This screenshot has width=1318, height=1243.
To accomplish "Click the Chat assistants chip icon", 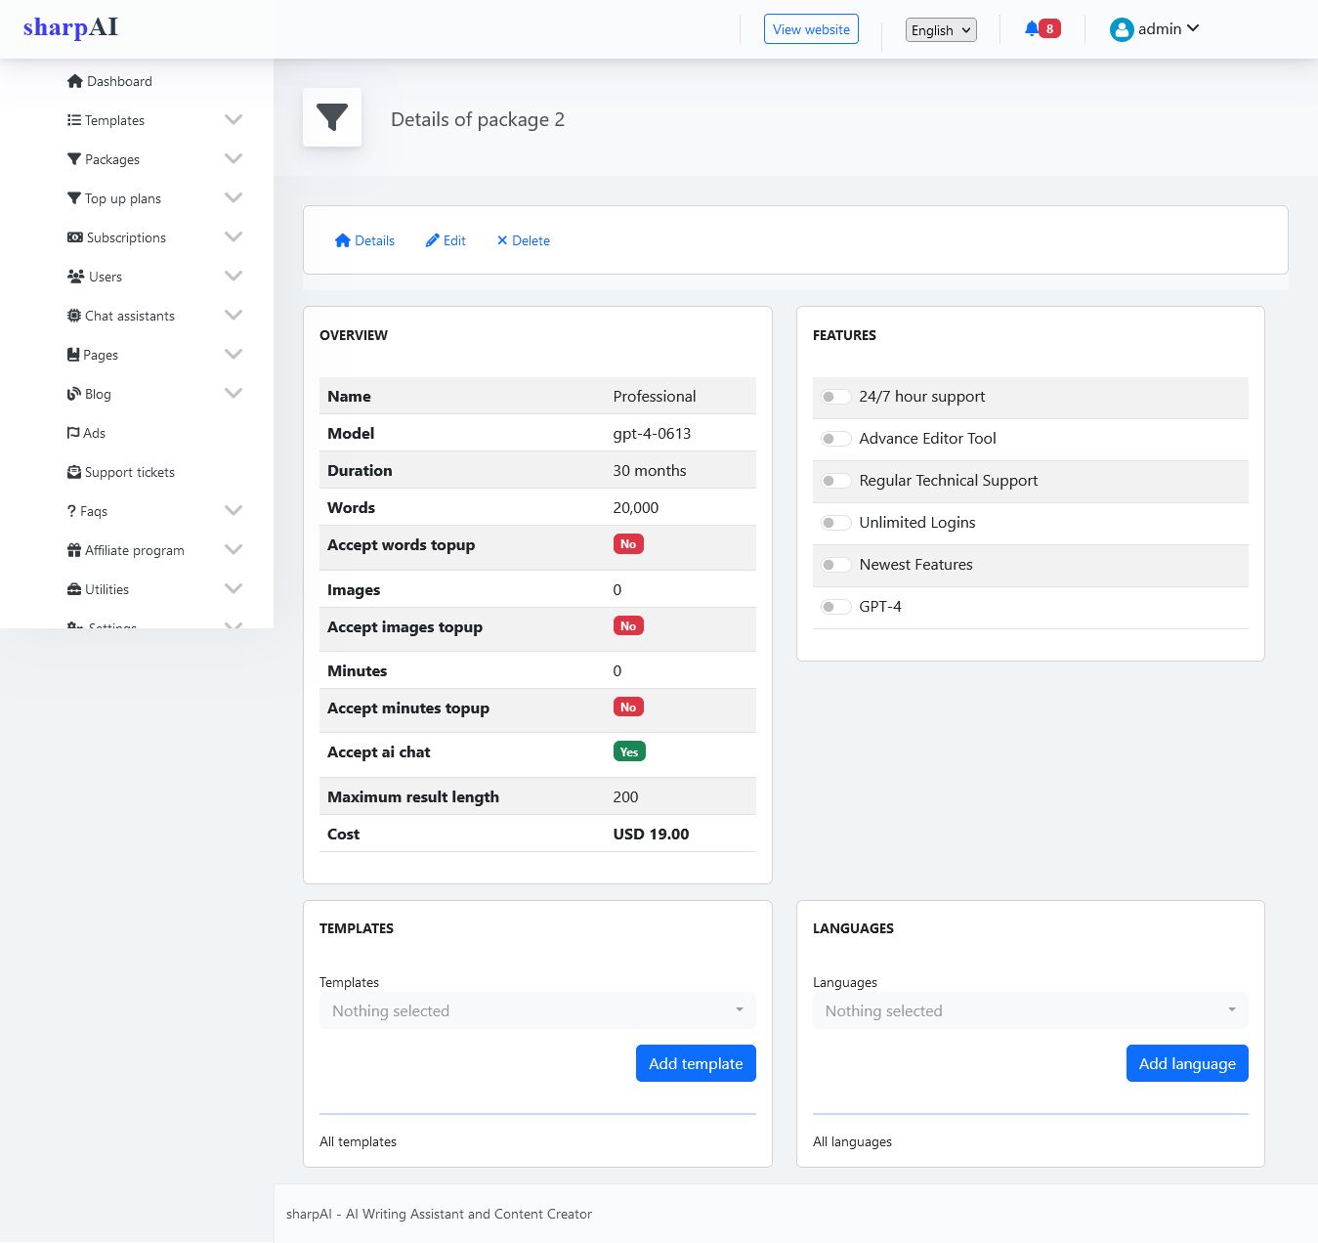I will coord(73,316).
